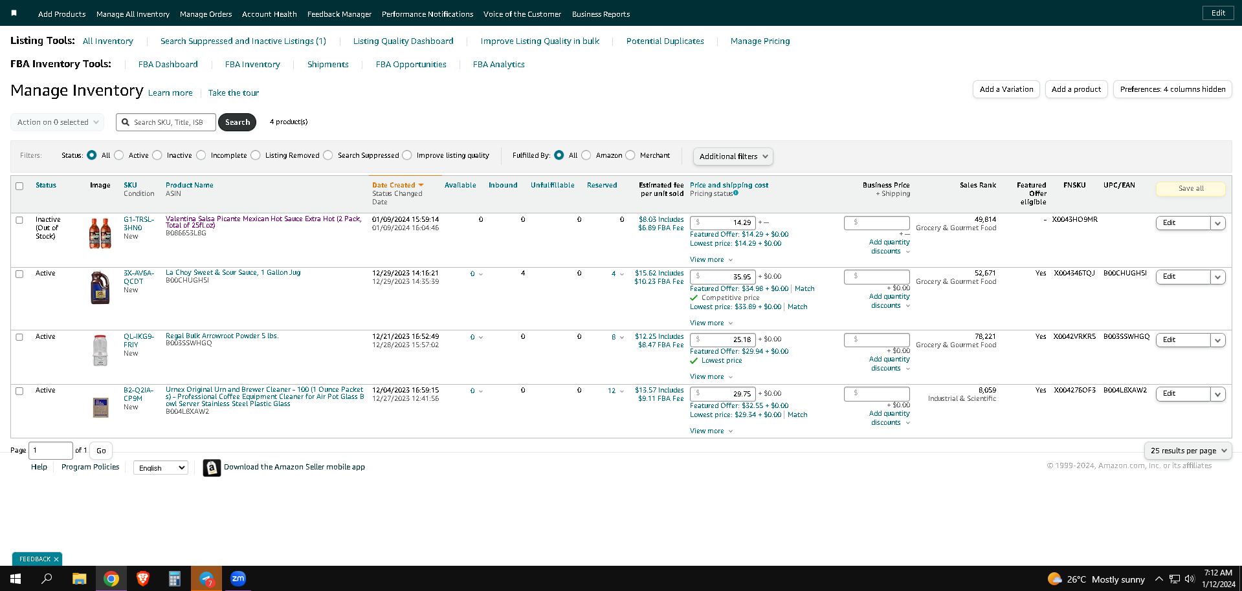Click the bookmark icon in the top navigation bar
Image resolution: width=1242 pixels, height=591 pixels.
click(x=14, y=13)
